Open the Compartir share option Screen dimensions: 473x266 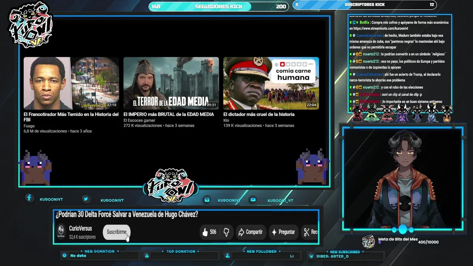[x=250, y=232]
